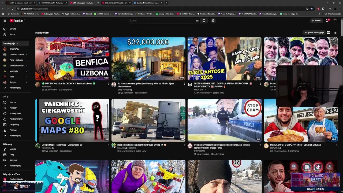The height and width of the screenshot is (193, 343).
Task: Switch to list view layout
Action: pos(335,32)
